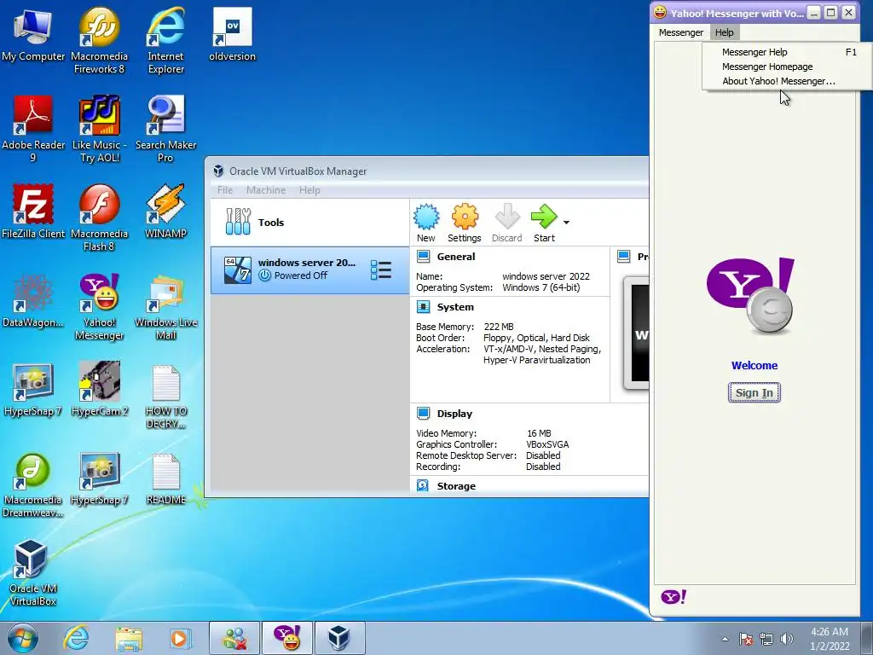Click the Action Center flag tray icon

point(746,639)
